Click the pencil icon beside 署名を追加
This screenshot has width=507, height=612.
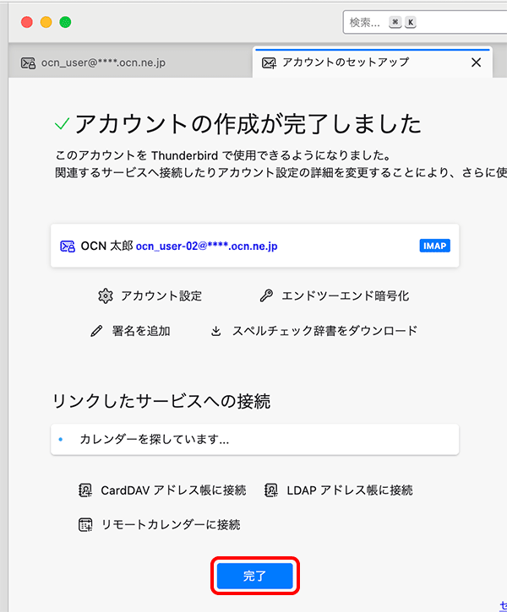[x=97, y=331]
